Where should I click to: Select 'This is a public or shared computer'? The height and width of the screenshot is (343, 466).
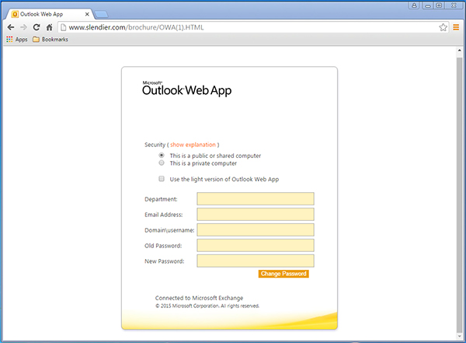[x=162, y=156]
